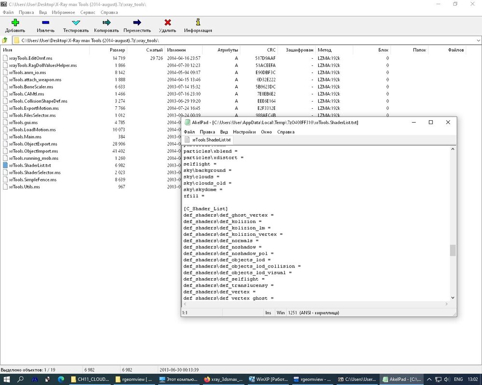Click the Move arrow icon

[137, 23]
